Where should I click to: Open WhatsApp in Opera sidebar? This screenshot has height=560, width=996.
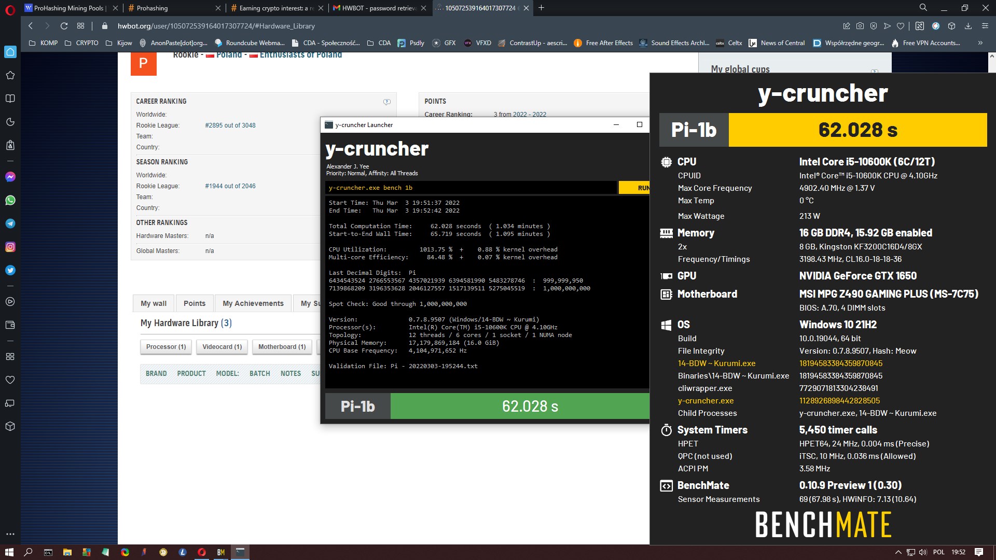(10, 200)
